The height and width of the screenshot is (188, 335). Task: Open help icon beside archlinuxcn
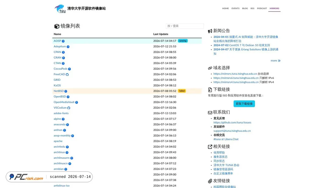pos(70,164)
